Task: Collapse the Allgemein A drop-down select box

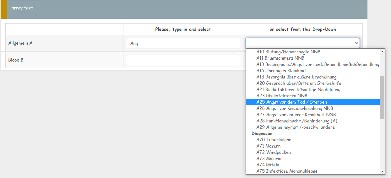Action: point(302,43)
